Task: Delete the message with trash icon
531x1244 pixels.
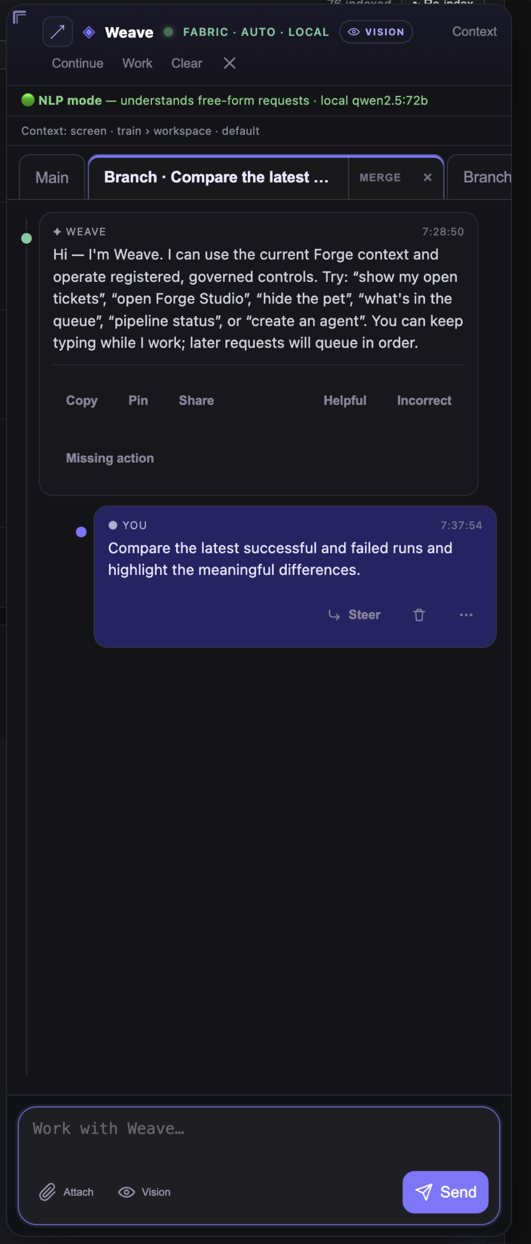Action: point(419,615)
